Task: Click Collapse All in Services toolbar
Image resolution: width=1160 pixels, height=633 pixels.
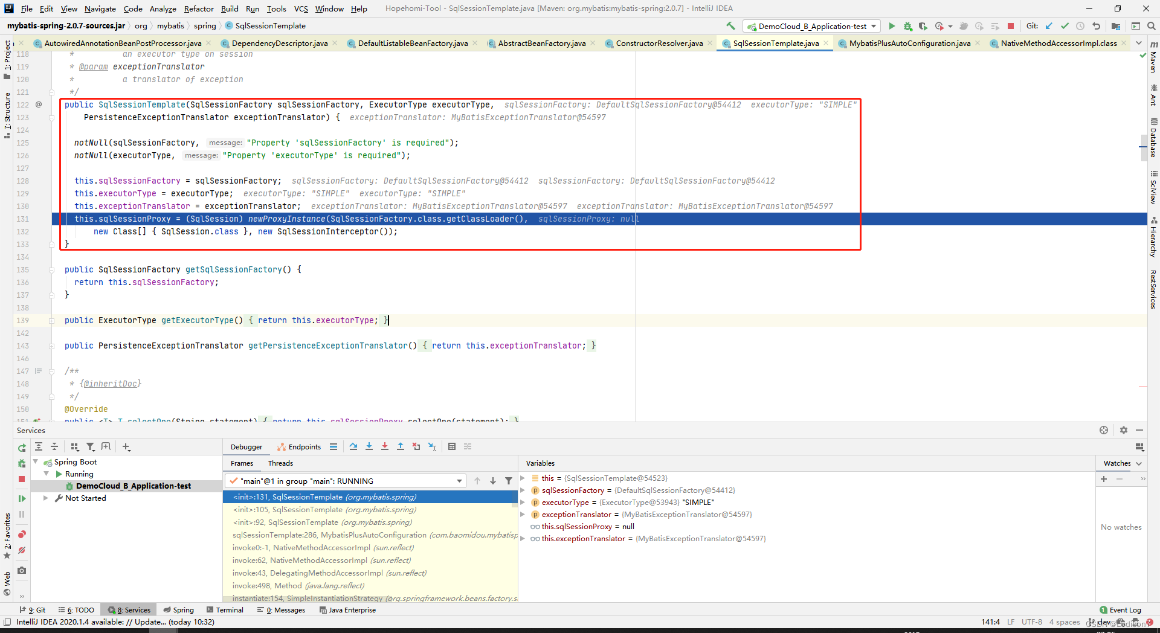Action: [x=54, y=446]
